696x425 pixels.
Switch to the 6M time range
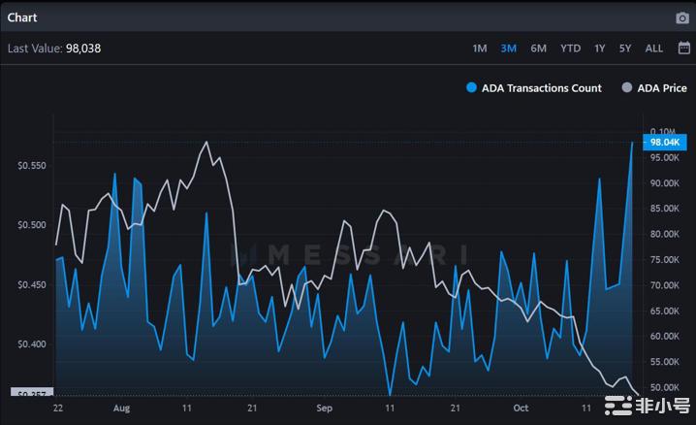pos(539,49)
